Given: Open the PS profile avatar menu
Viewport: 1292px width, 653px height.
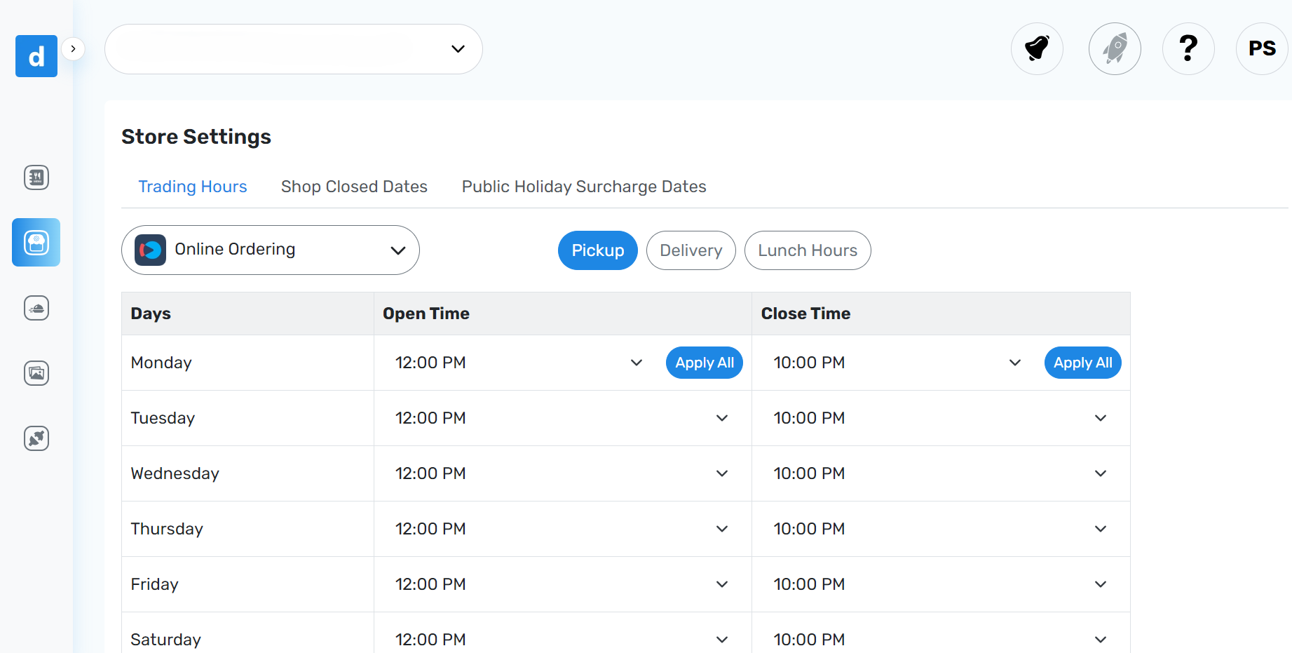Looking at the screenshot, I should click(1262, 48).
